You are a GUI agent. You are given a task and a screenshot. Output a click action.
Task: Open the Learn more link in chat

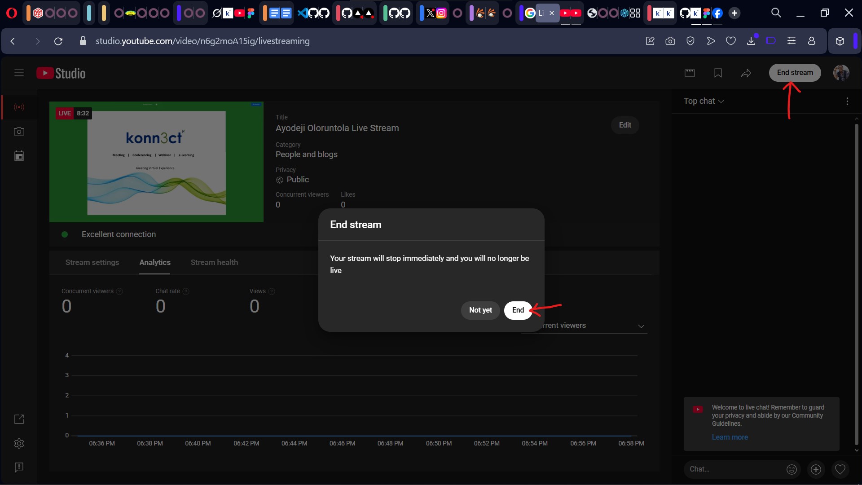tap(730, 437)
